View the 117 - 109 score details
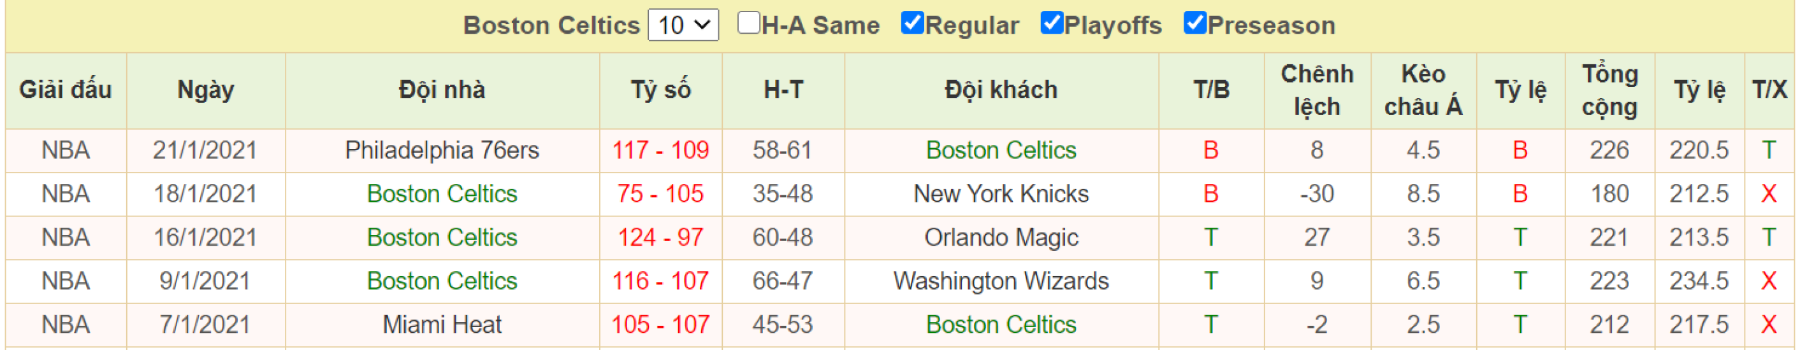 tap(660, 150)
